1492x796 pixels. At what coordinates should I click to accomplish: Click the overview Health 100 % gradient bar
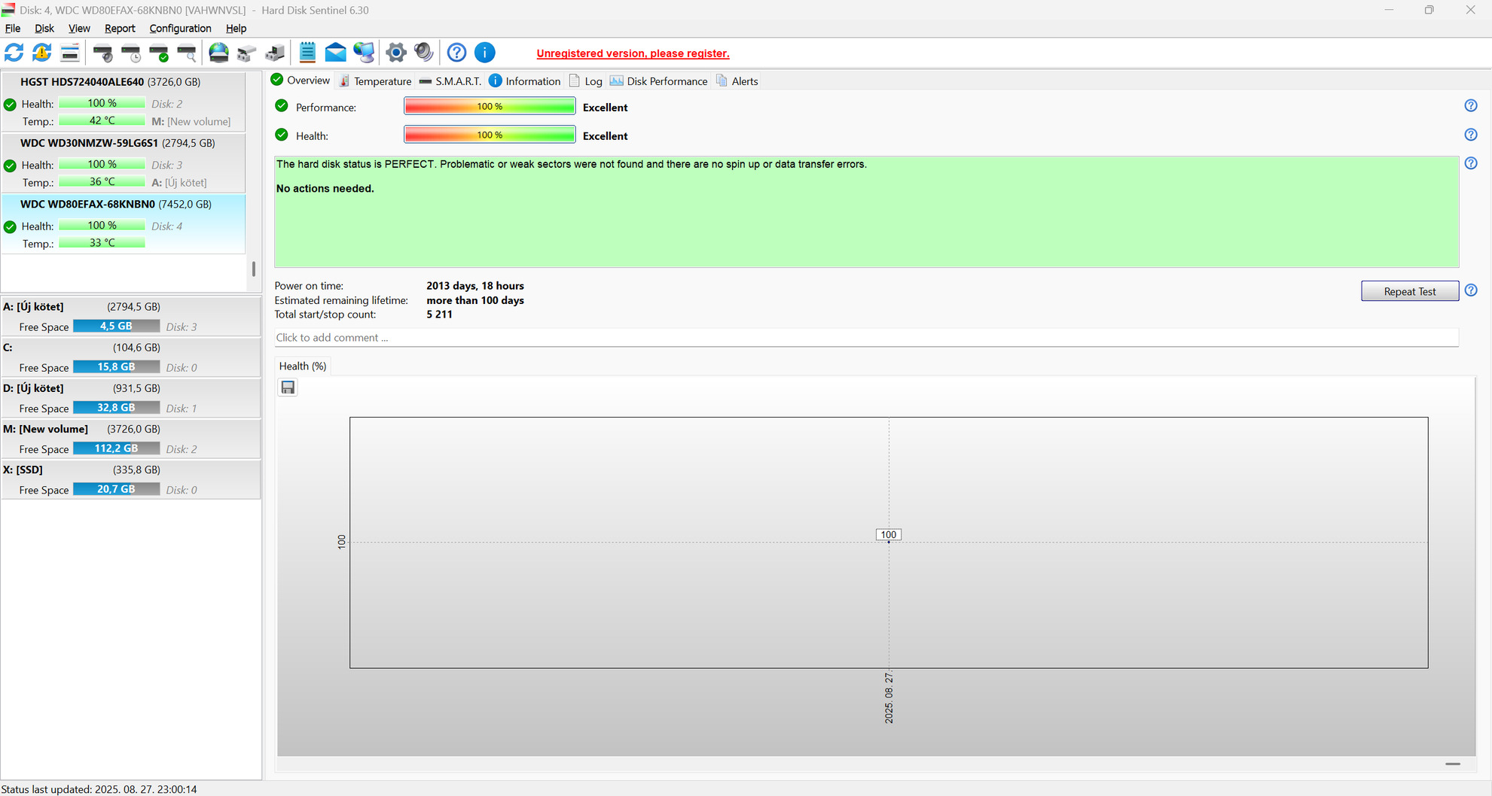490,135
